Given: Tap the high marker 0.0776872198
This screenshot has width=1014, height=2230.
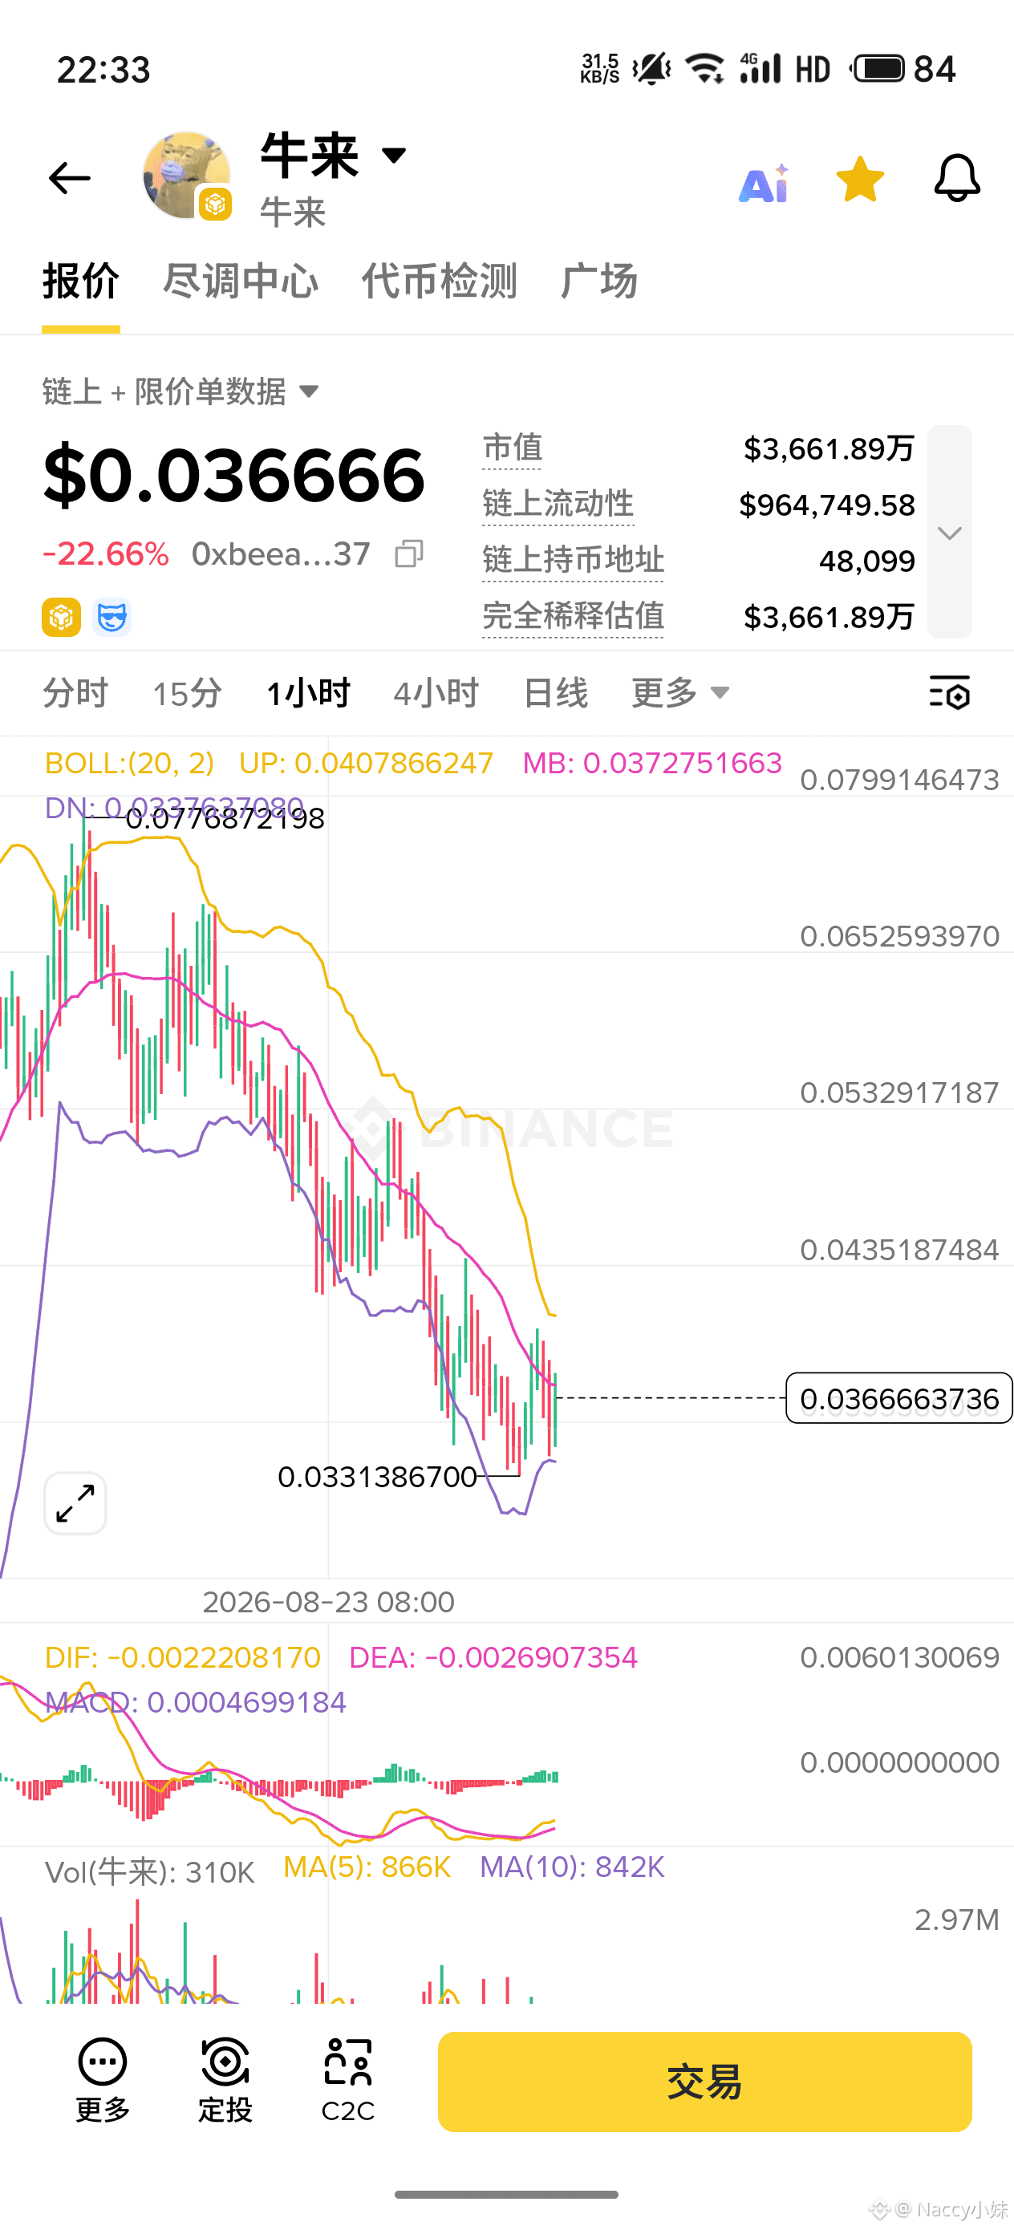Looking at the screenshot, I should click(x=225, y=818).
